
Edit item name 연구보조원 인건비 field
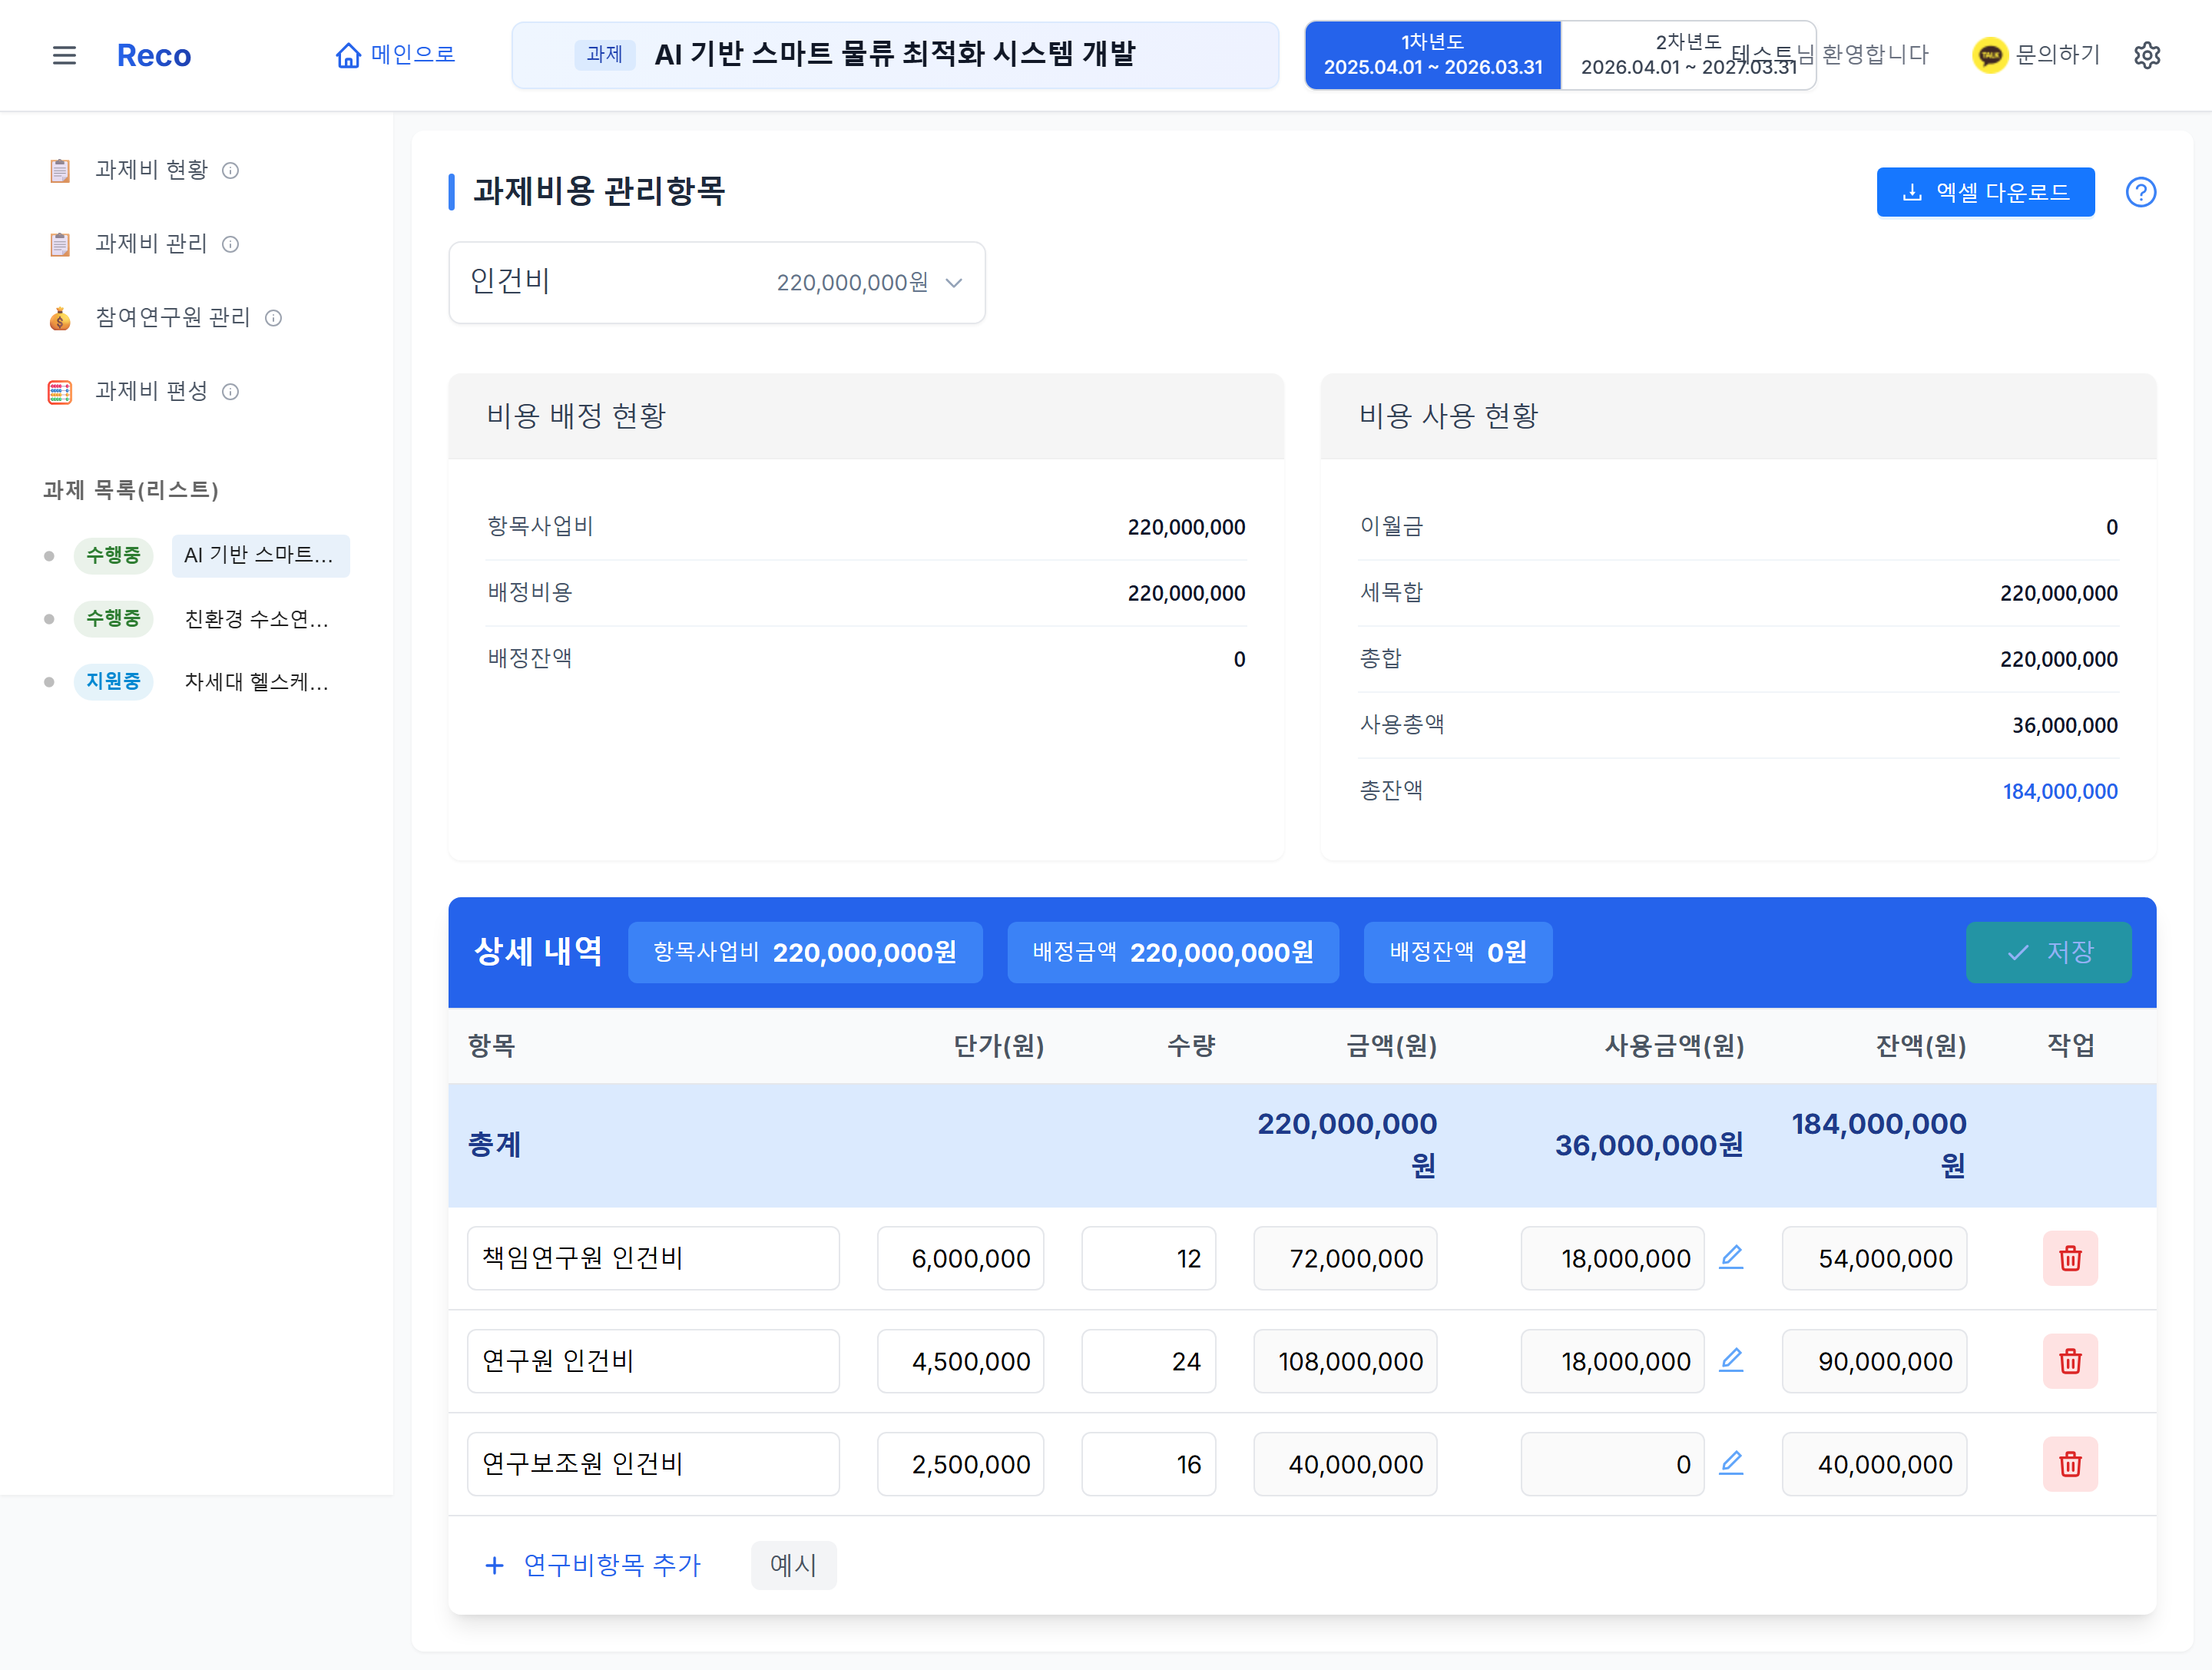point(653,1464)
